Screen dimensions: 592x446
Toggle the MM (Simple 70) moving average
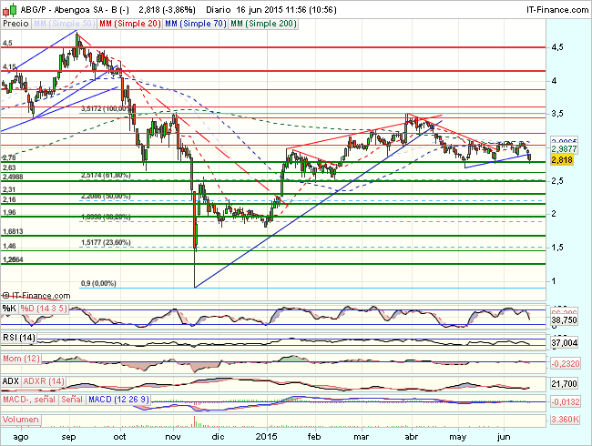point(196,24)
